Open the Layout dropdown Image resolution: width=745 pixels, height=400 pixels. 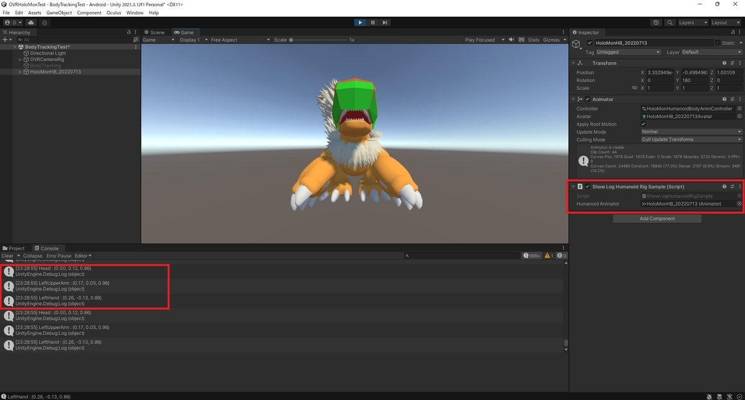(x=725, y=22)
